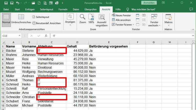Screen dimensions: 196x110
Task: Click Alle anordnen
Action: pos(121,20)
